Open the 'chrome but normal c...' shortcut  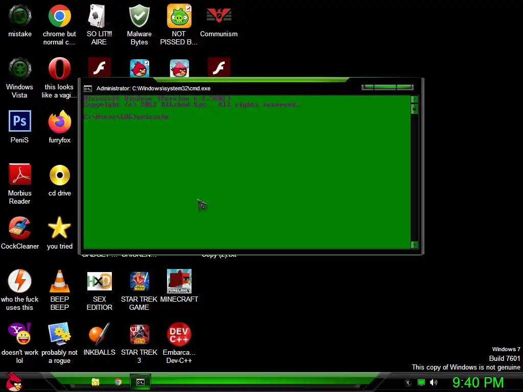point(59,16)
